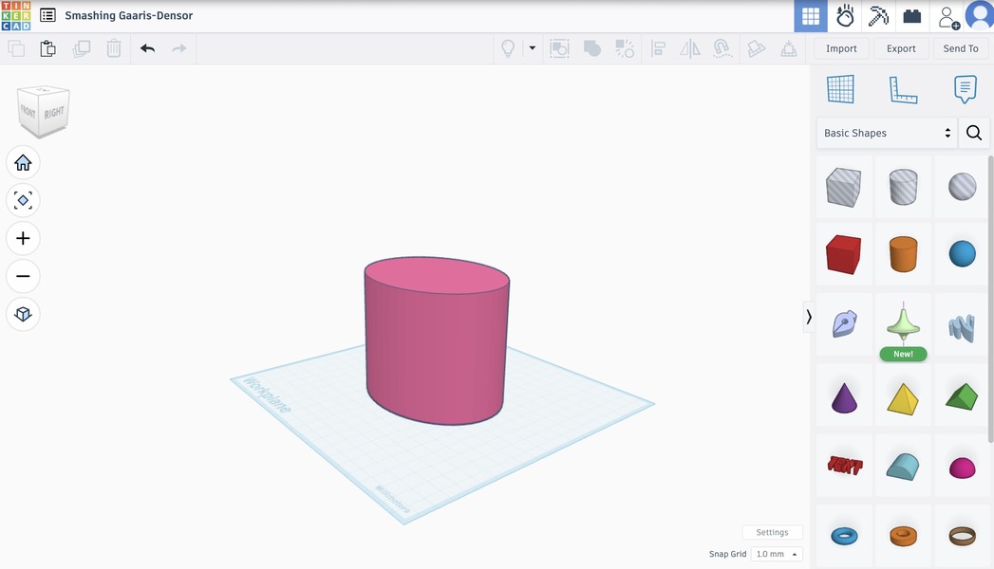The width and height of the screenshot is (994, 569).
Task: Click the Export button
Action: coord(901,48)
